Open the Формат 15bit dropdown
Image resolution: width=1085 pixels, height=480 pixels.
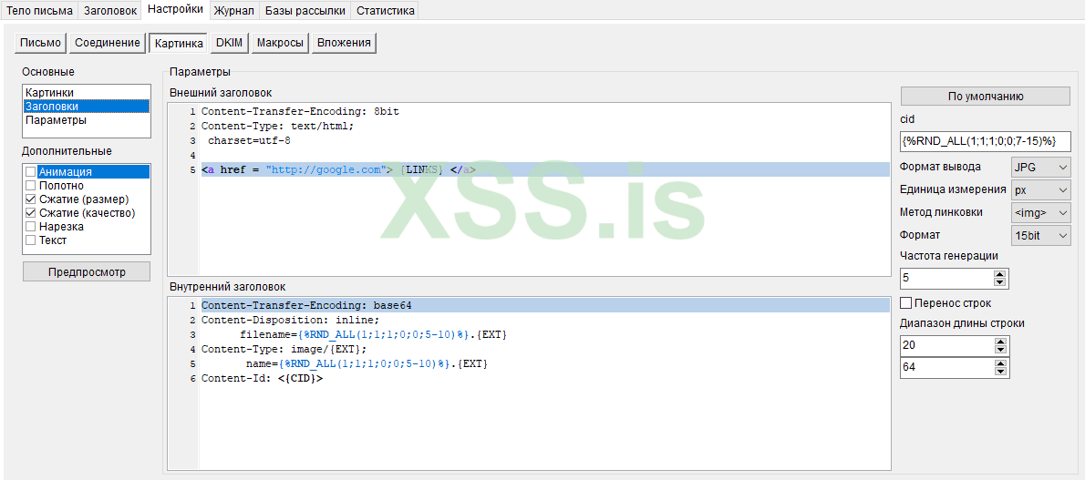(1040, 236)
